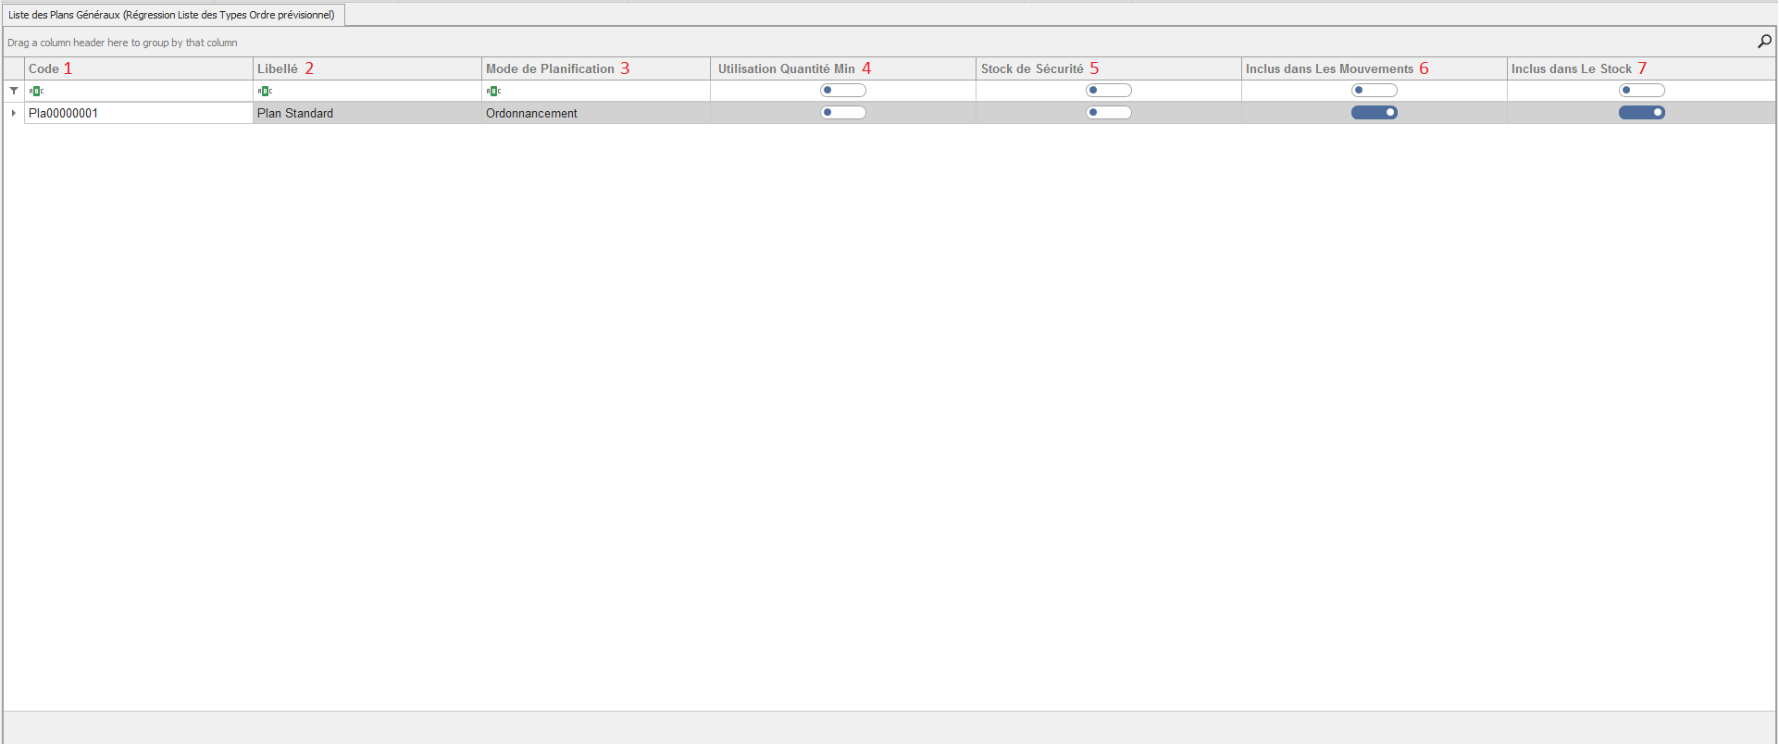1779x744 pixels.
Task: Disable Inclus dans Le Stock for Pla00000001
Action: coord(1641,113)
